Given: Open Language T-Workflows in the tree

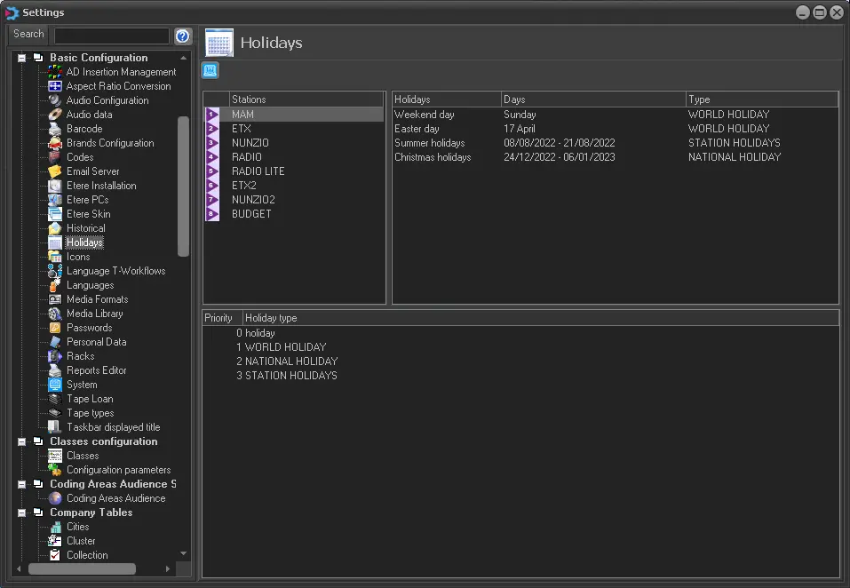Looking at the screenshot, I should pos(115,271).
